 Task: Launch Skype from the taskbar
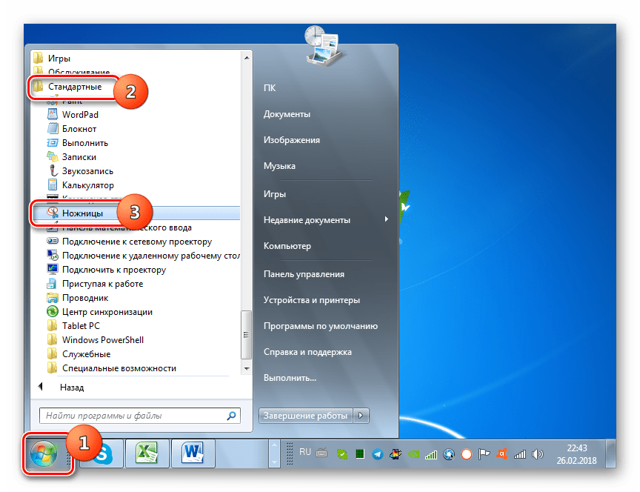pos(101,453)
